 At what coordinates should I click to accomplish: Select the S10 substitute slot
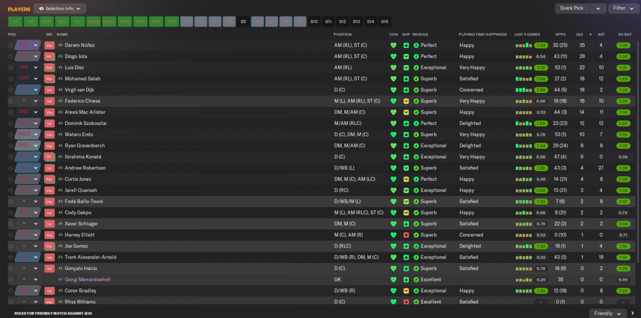coord(314,21)
